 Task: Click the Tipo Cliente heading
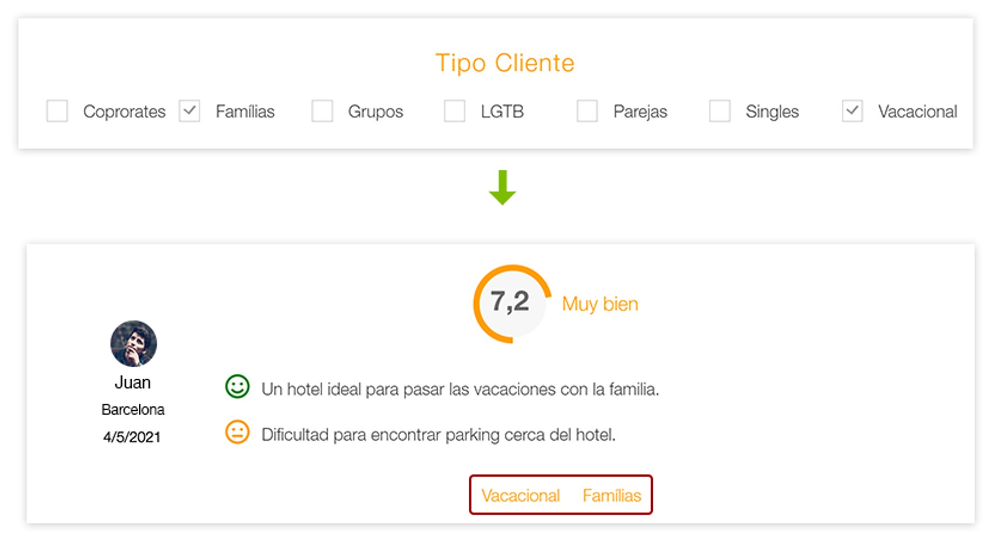pos(505,63)
